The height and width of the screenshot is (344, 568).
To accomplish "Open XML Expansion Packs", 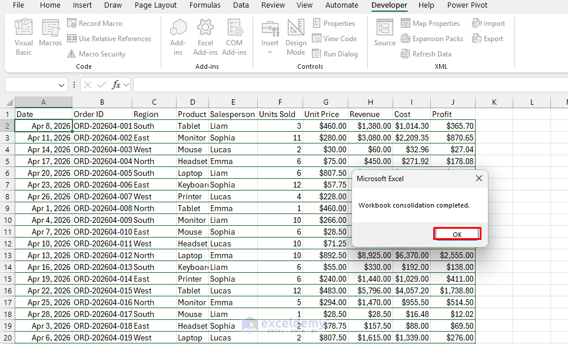I will click(x=432, y=38).
